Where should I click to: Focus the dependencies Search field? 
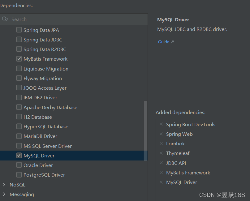click(74, 19)
